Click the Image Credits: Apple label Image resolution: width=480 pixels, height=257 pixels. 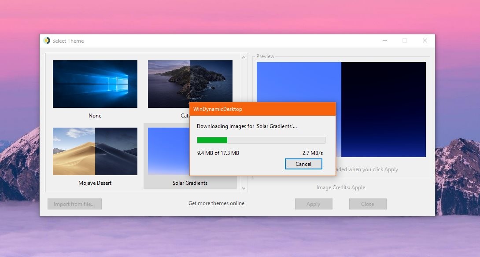pyautogui.click(x=341, y=187)
